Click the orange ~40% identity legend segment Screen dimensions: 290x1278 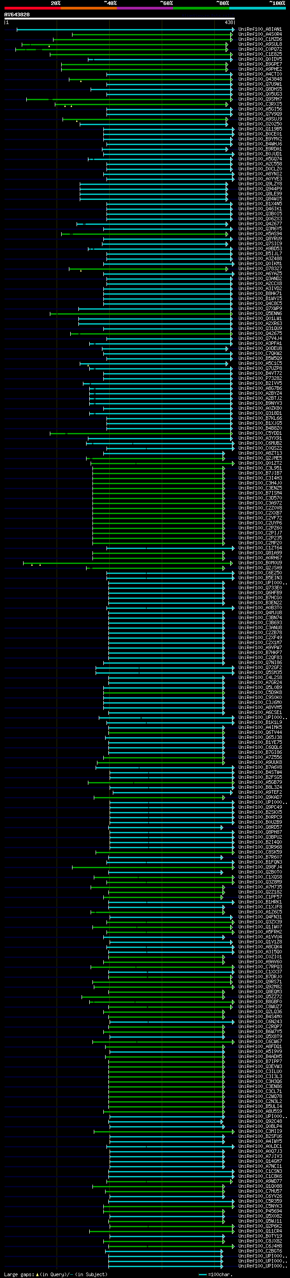pos(89,8)
